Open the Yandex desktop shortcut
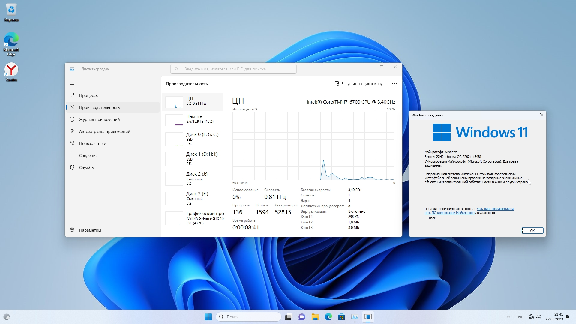 11,72
